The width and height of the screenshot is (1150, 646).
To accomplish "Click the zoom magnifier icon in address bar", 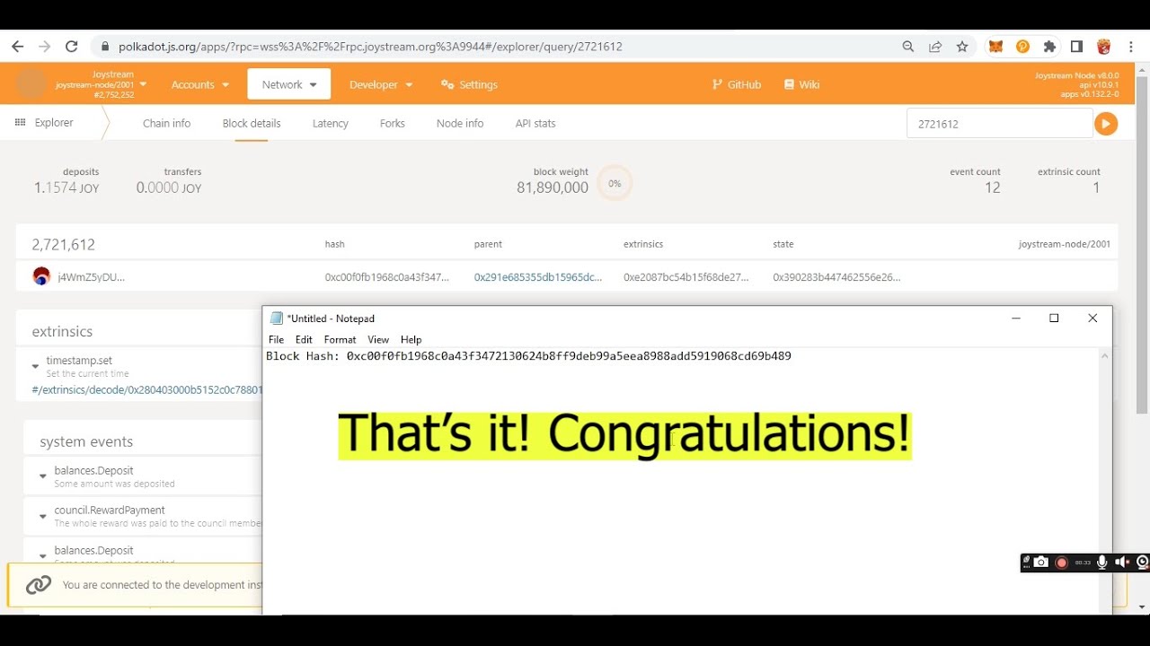I will coord(908,47).
